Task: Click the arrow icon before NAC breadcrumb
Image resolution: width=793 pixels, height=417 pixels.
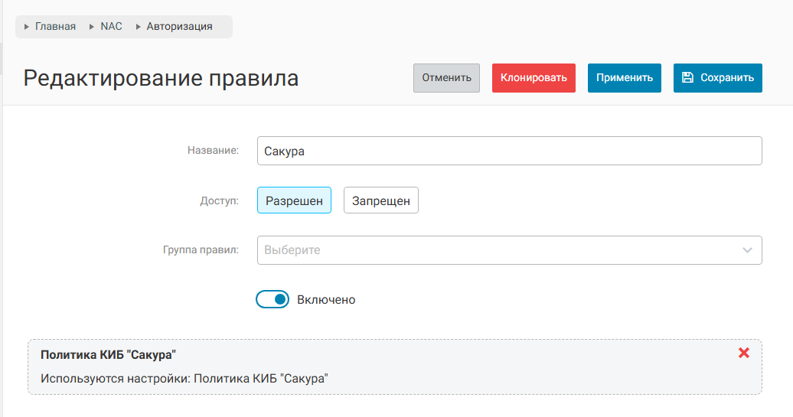Action: click(x=93, y=27)
